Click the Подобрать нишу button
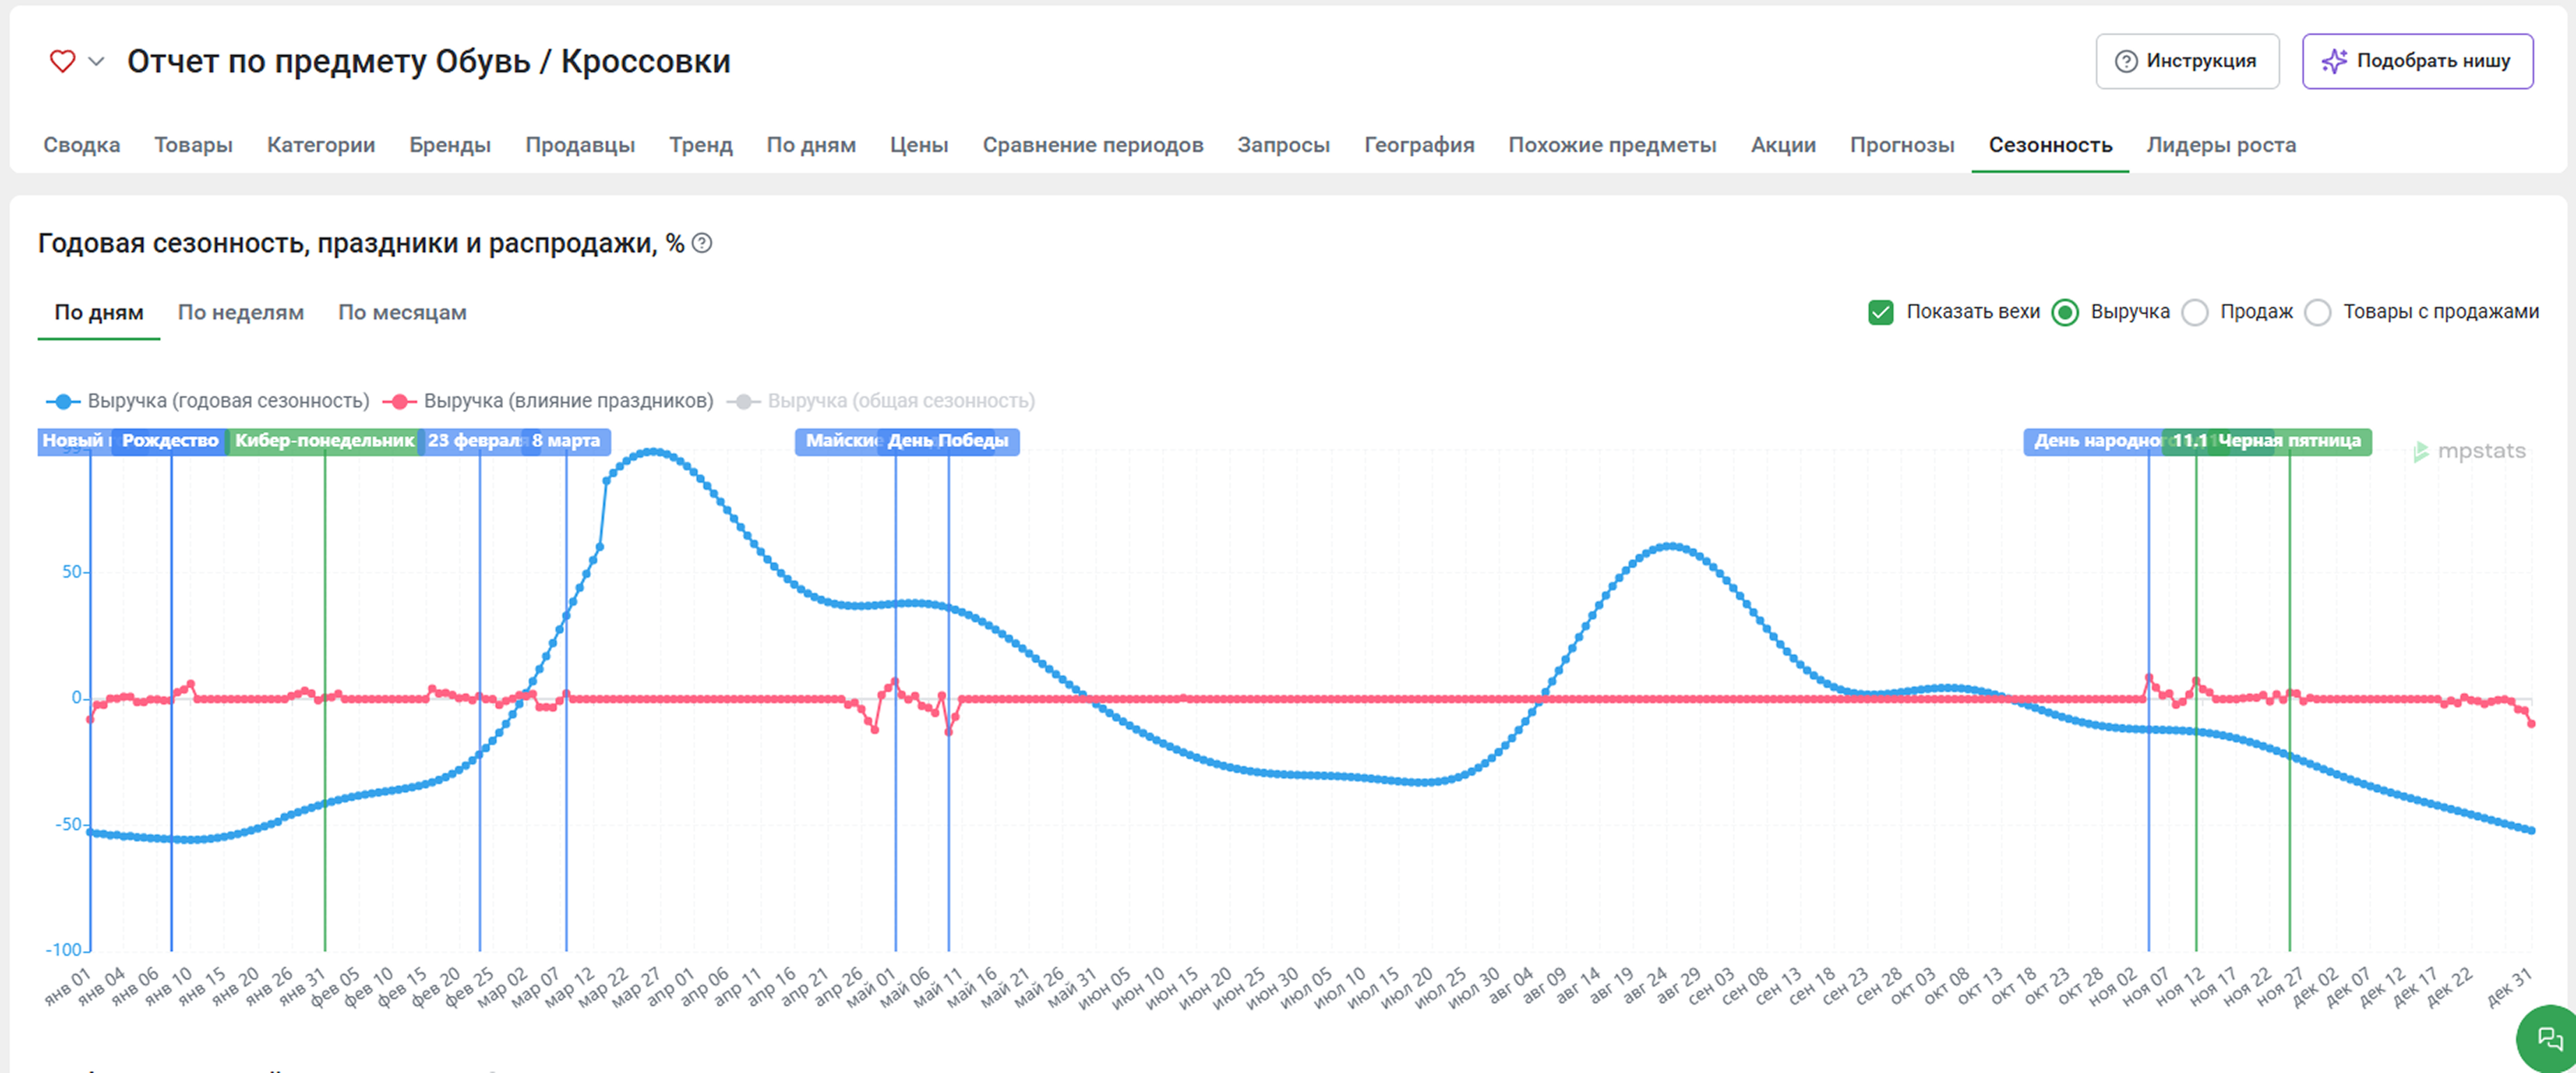 click(x=2417, y=61)
